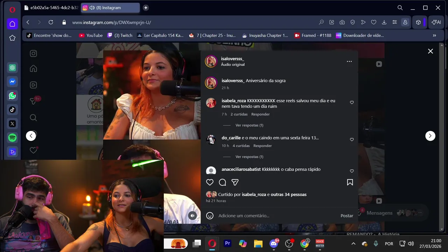Open Instagram notifications heart
448x252 pixels.
click(33, 150)
